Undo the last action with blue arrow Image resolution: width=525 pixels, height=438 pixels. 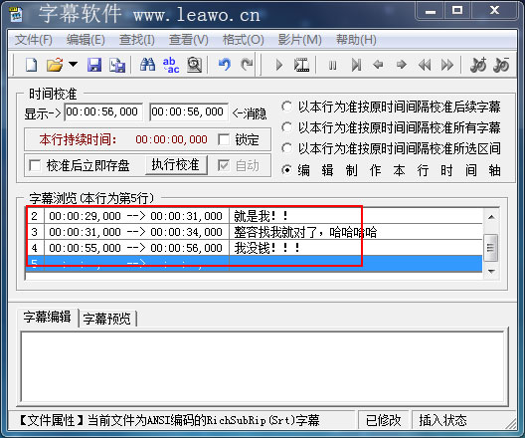[x=224, y=65]
